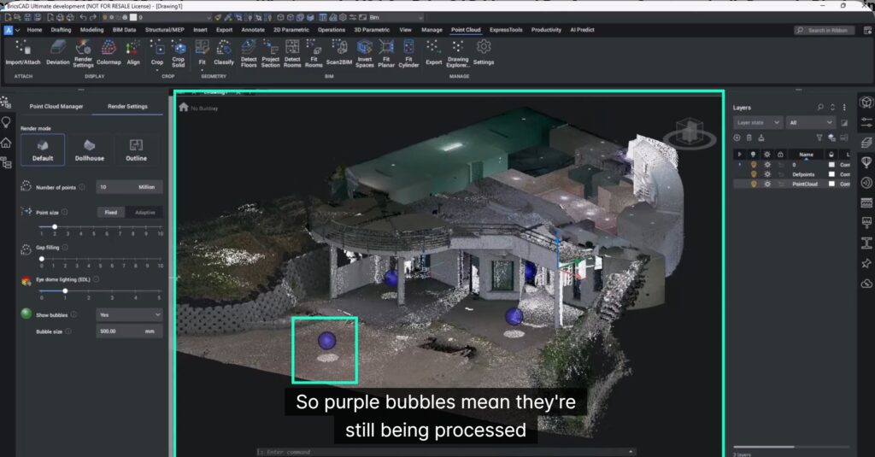
Task: Open the AI Predict ribbon tab
Action: click(582, 30)
